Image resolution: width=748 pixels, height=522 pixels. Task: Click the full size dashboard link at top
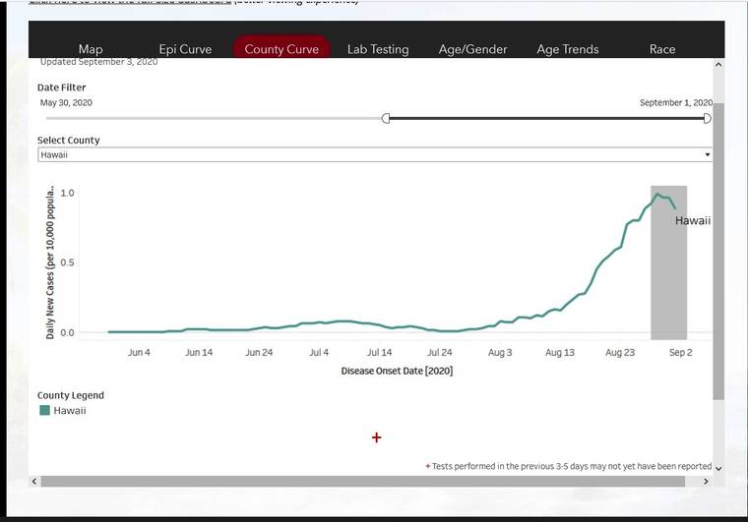[130, 3]
